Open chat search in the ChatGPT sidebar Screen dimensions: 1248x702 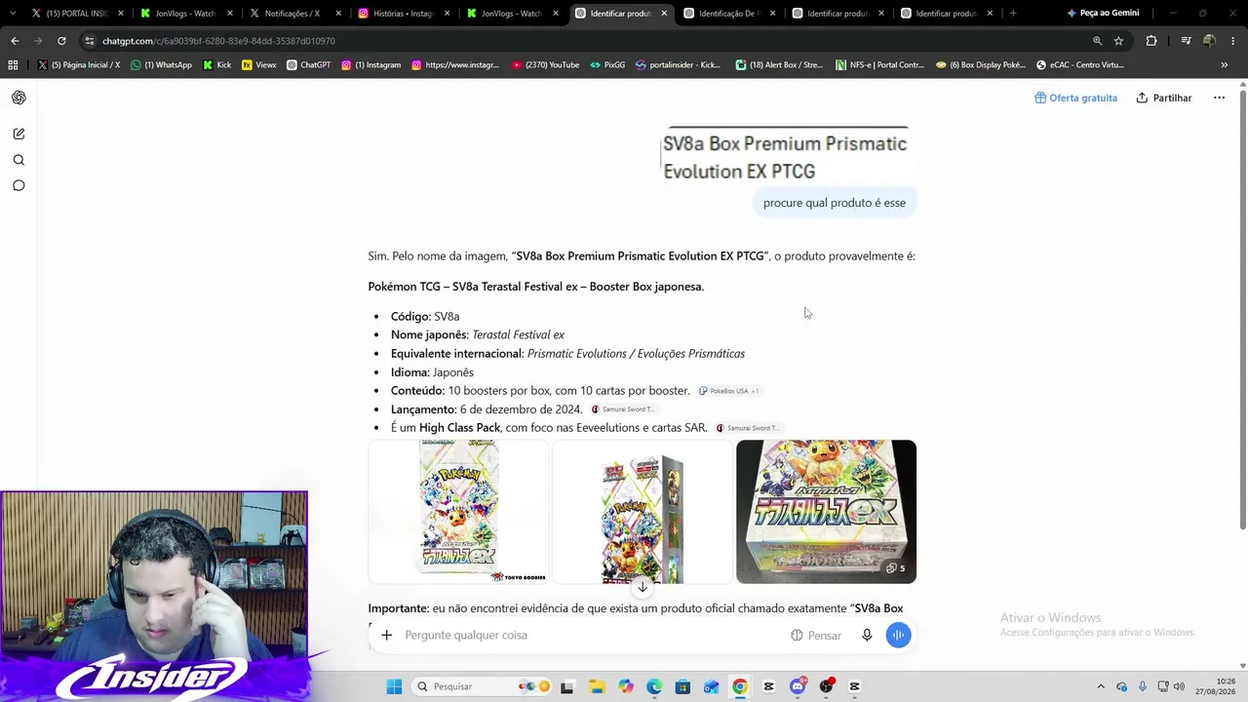click(x=19, y=160)
